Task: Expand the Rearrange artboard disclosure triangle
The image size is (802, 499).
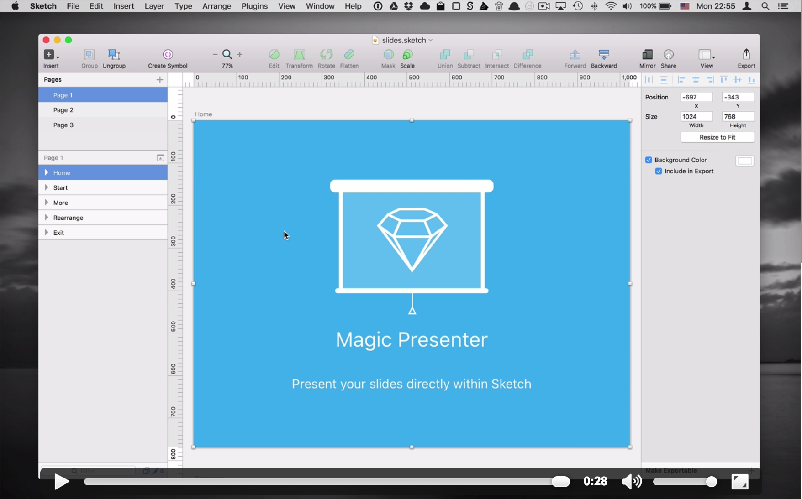Action: click(47, 218)
